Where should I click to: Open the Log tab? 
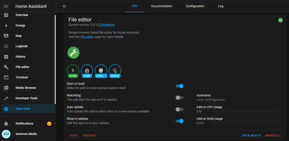pos(221,6)
